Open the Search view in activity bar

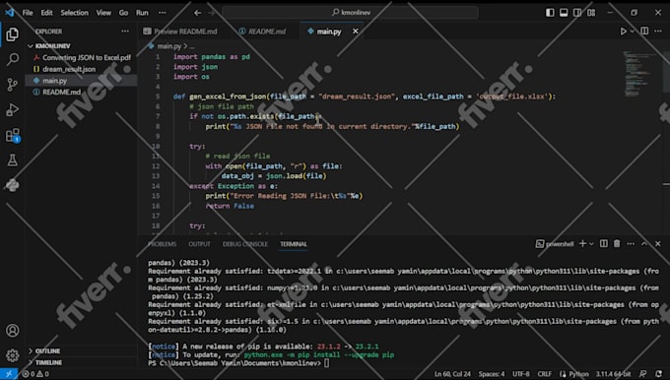click(x=12, y=59)
